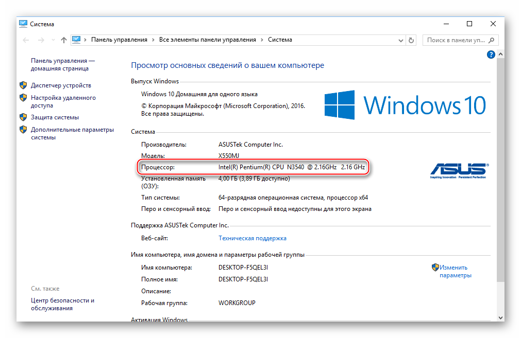Click the scrollbar down arrow
The image size is (521, 338).
coord(500,318)
